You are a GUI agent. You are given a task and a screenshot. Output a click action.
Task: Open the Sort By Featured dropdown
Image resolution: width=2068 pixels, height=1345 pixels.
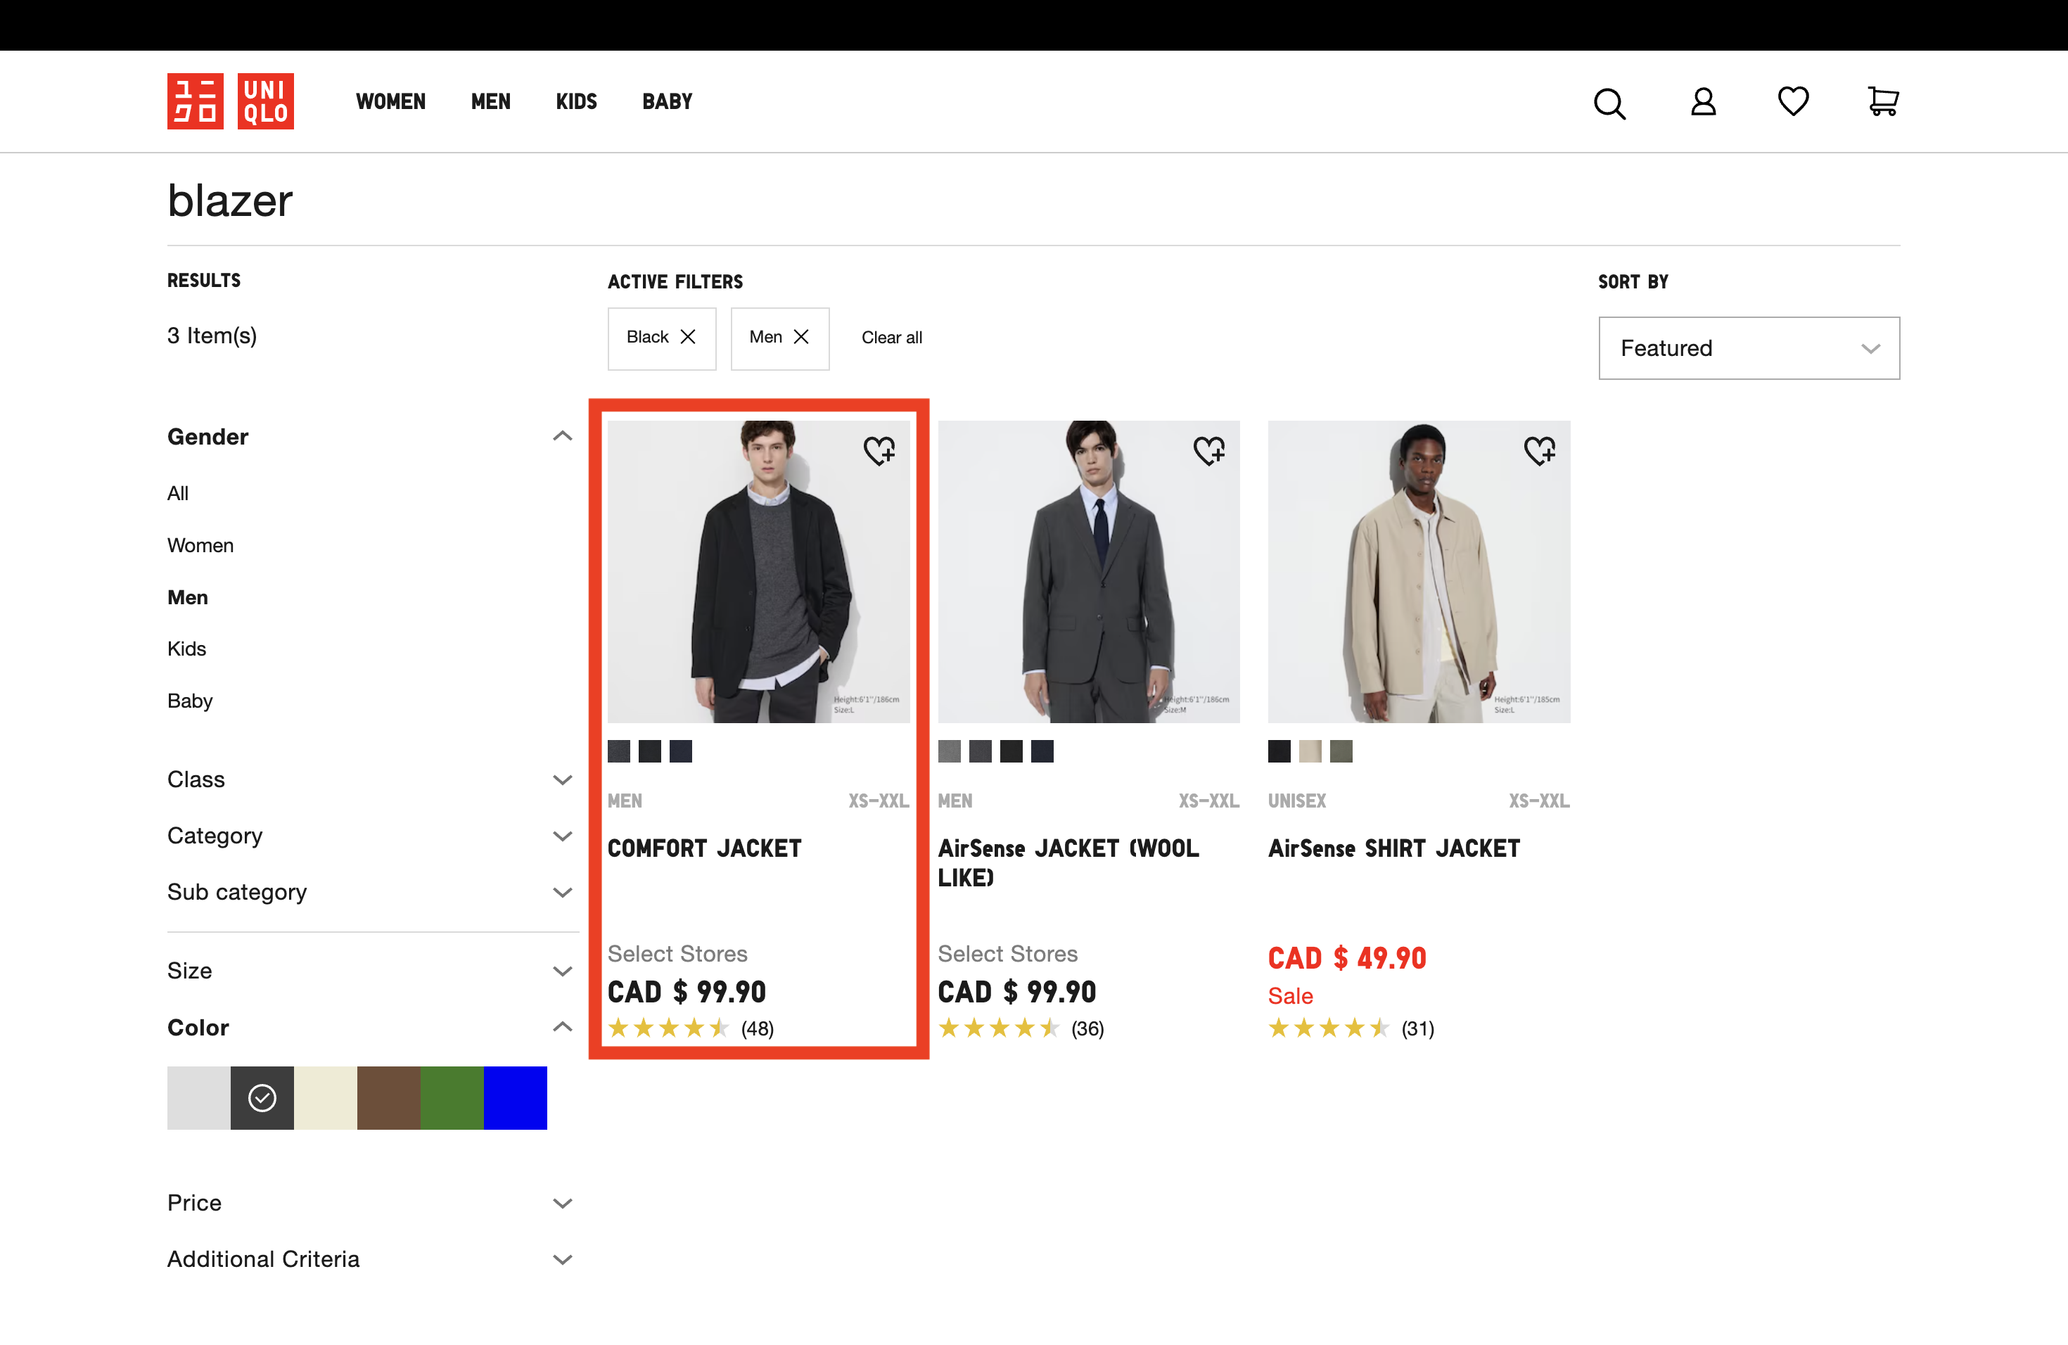pyautogui.click(x=1748, y=348)
